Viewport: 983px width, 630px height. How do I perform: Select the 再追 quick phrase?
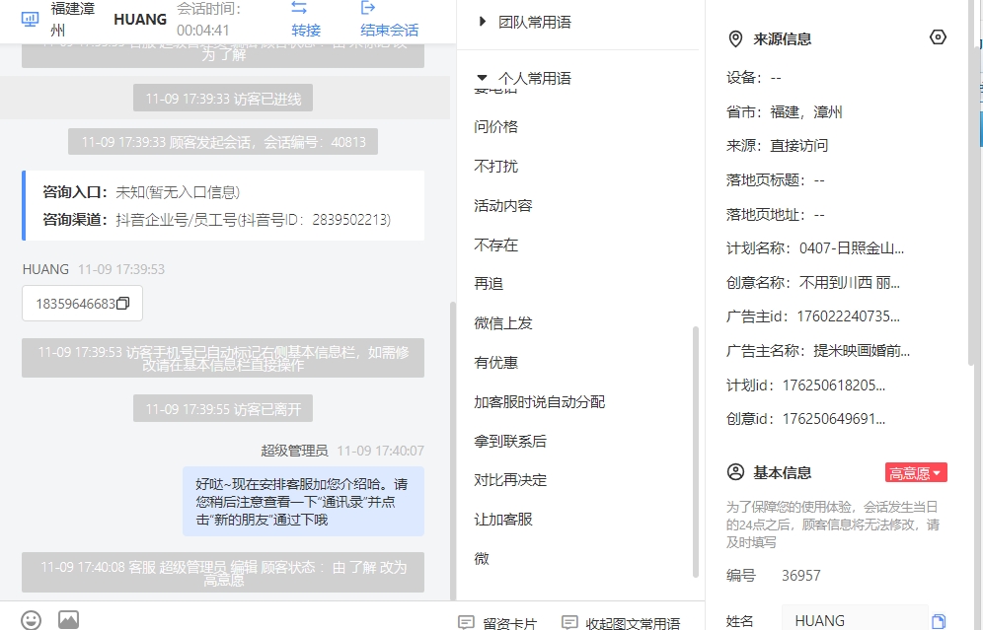pos(489,284)
